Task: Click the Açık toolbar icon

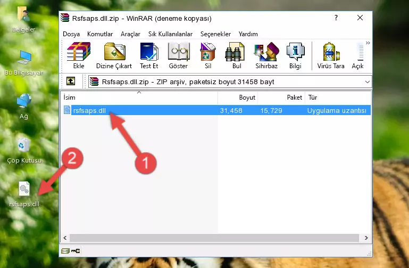Action: point(357,55)
